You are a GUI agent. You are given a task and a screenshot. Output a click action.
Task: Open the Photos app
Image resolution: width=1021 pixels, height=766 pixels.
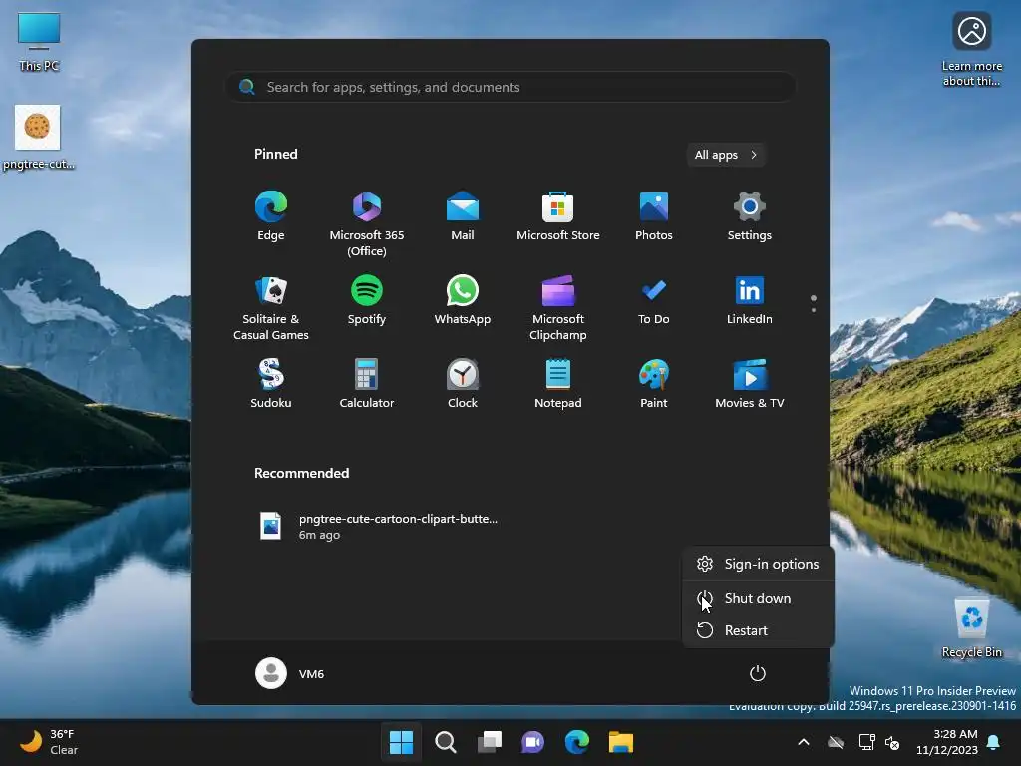pos(654,216)
